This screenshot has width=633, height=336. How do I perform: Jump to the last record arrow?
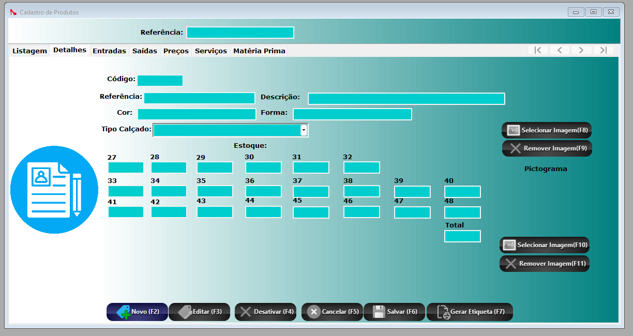pos(603,50)
